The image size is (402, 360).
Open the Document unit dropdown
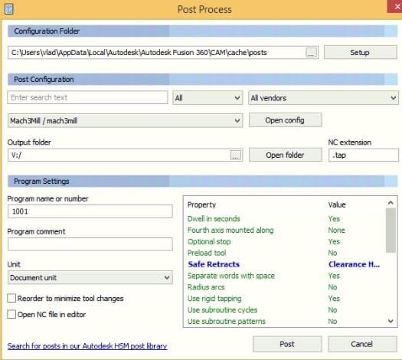click(90, 278)
